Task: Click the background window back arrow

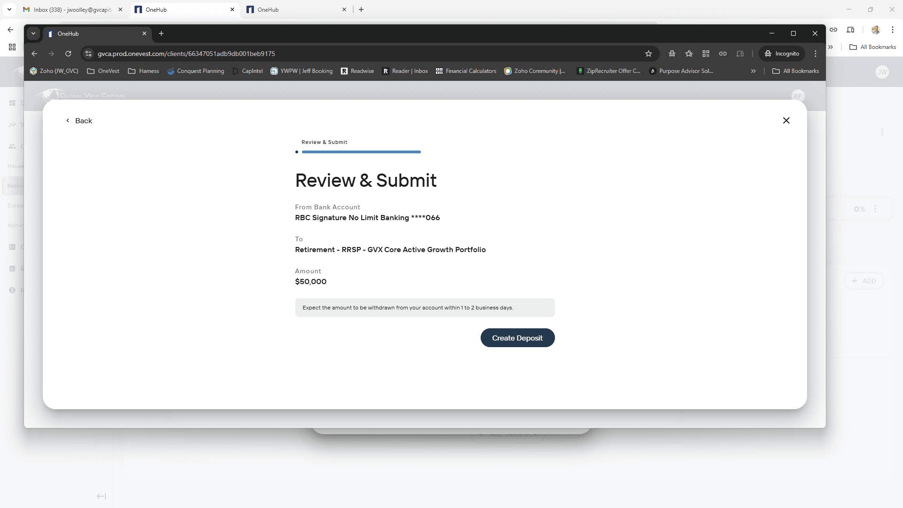Action: tap(10, 30)
